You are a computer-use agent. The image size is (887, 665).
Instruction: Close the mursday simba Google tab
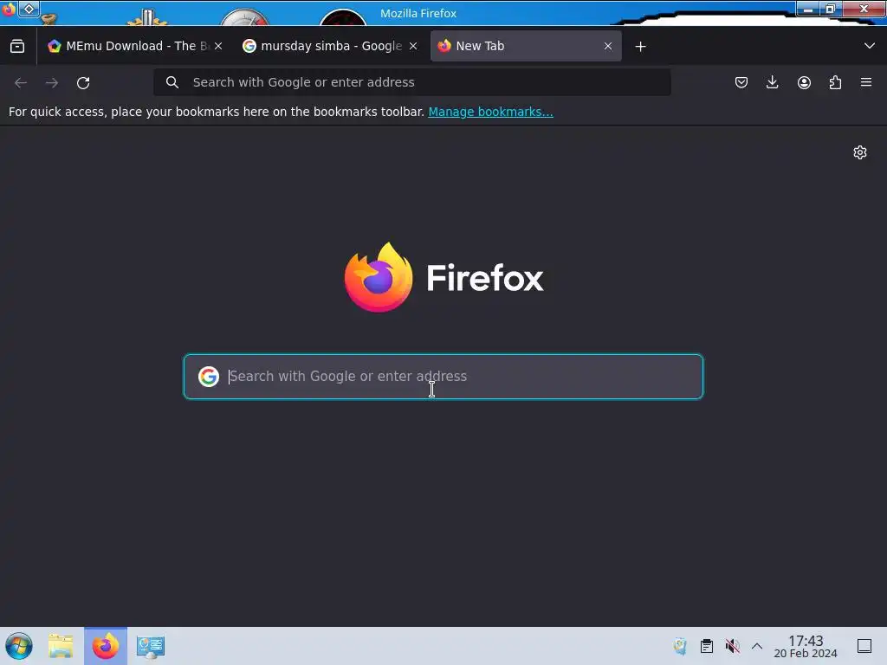coord(413,46)
